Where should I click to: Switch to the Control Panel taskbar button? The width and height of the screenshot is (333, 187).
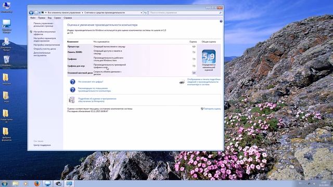69,183
